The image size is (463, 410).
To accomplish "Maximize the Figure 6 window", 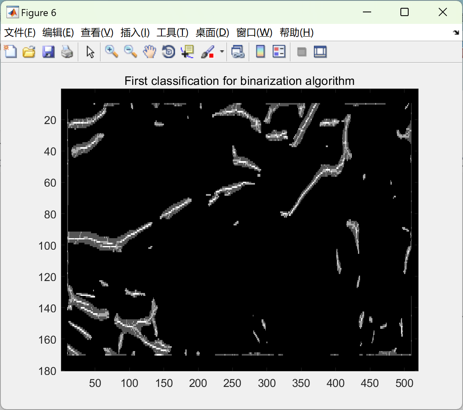I will coord(405,12).
